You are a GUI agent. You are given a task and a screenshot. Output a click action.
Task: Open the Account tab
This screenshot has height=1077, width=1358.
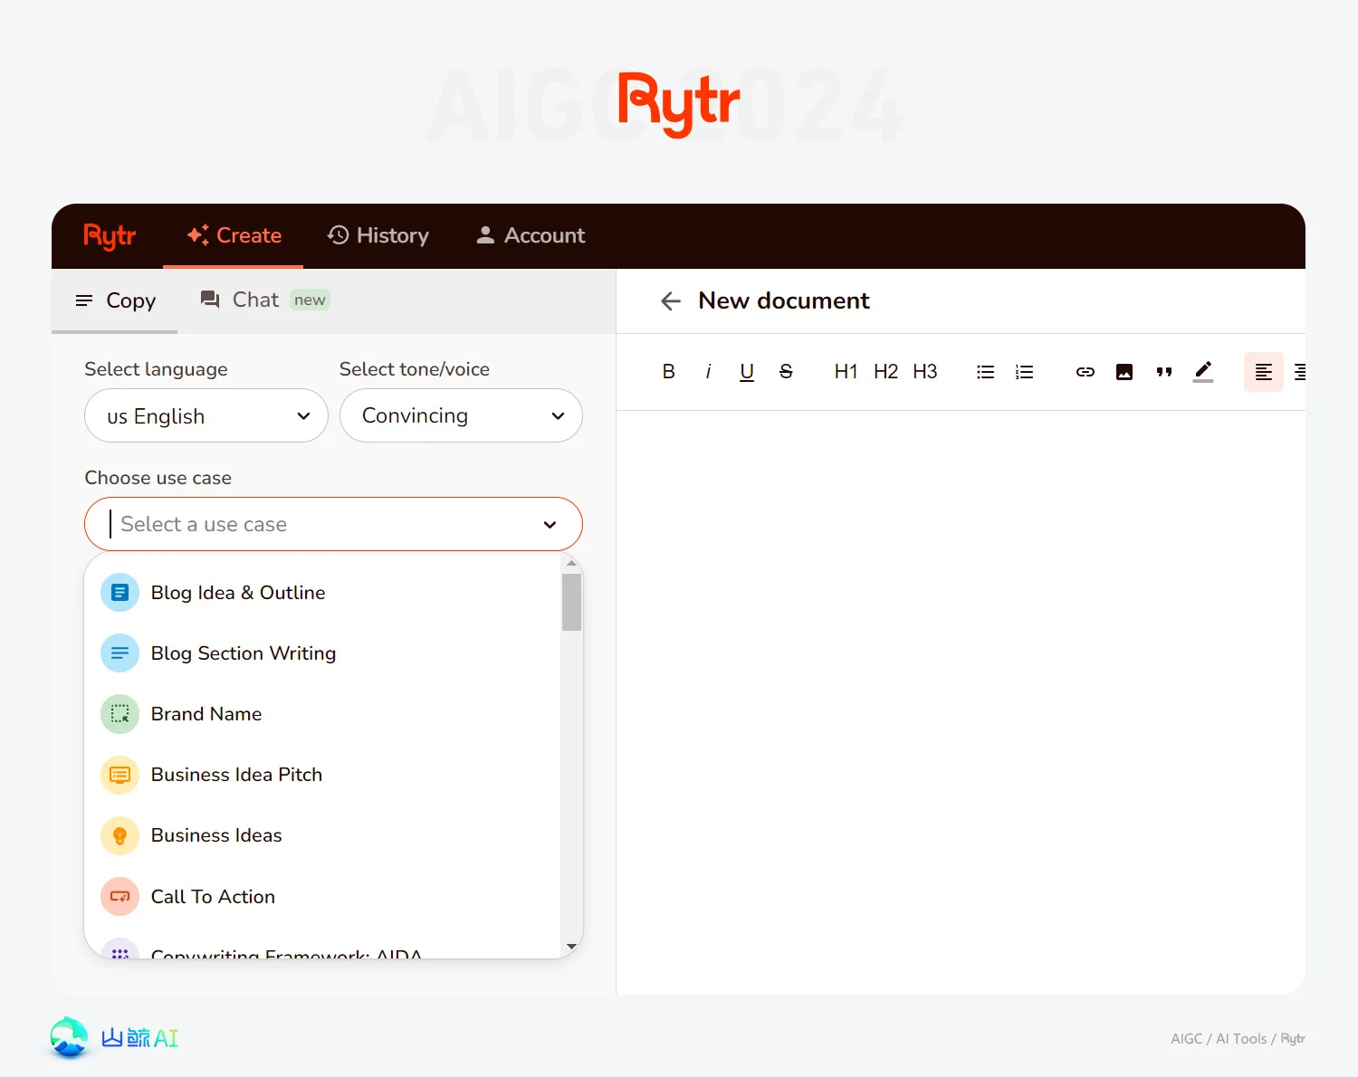[531, 235]
